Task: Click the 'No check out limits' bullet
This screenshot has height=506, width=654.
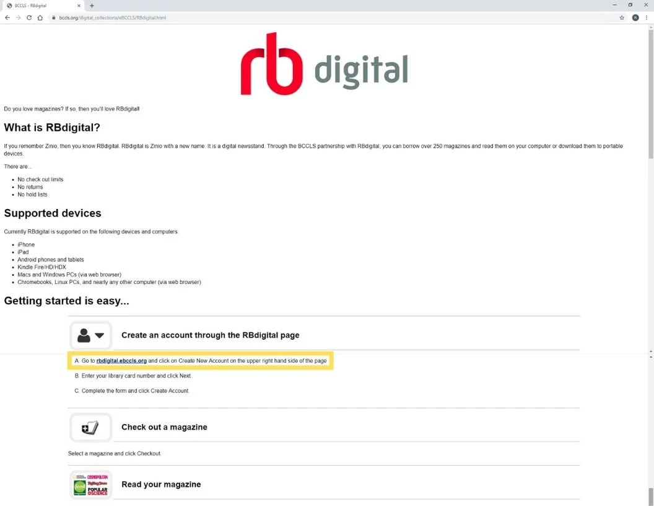Action: [40, 180]
